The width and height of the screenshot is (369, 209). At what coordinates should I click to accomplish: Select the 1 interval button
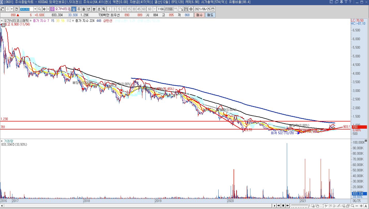[110, 9]
